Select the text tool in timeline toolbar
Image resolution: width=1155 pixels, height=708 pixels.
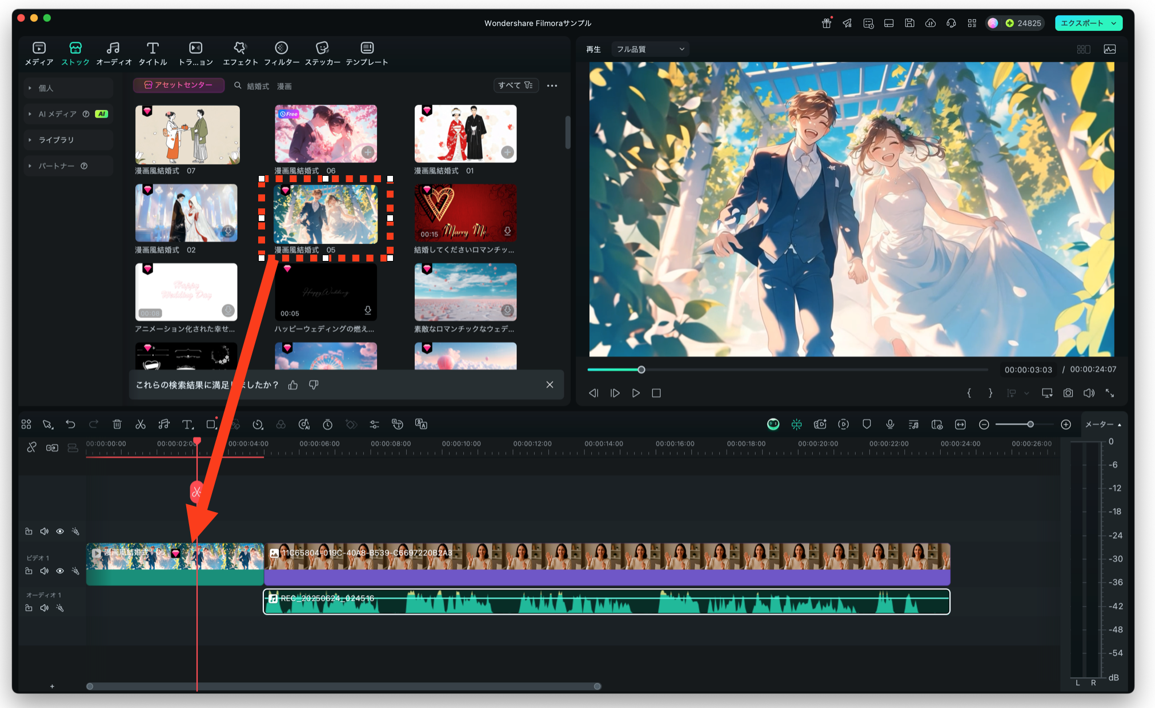[187, 424]
